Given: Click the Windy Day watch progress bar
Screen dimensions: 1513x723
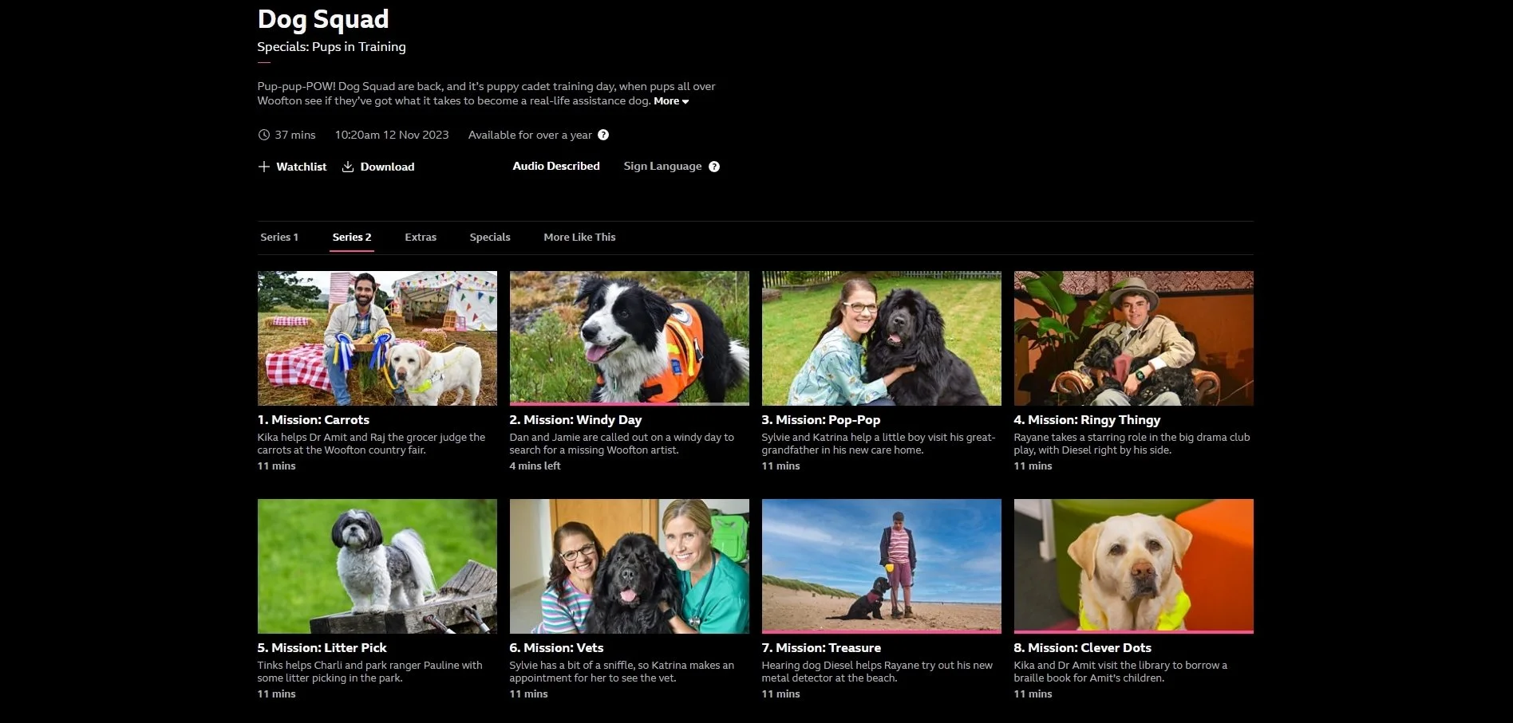Looking at the screenshot, I should click(x=630, y=404).
